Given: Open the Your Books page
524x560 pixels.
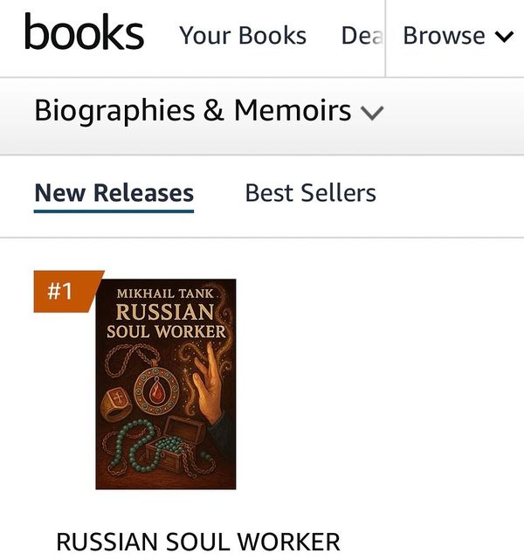Looking at the screenshot, I should coord(243,36).
